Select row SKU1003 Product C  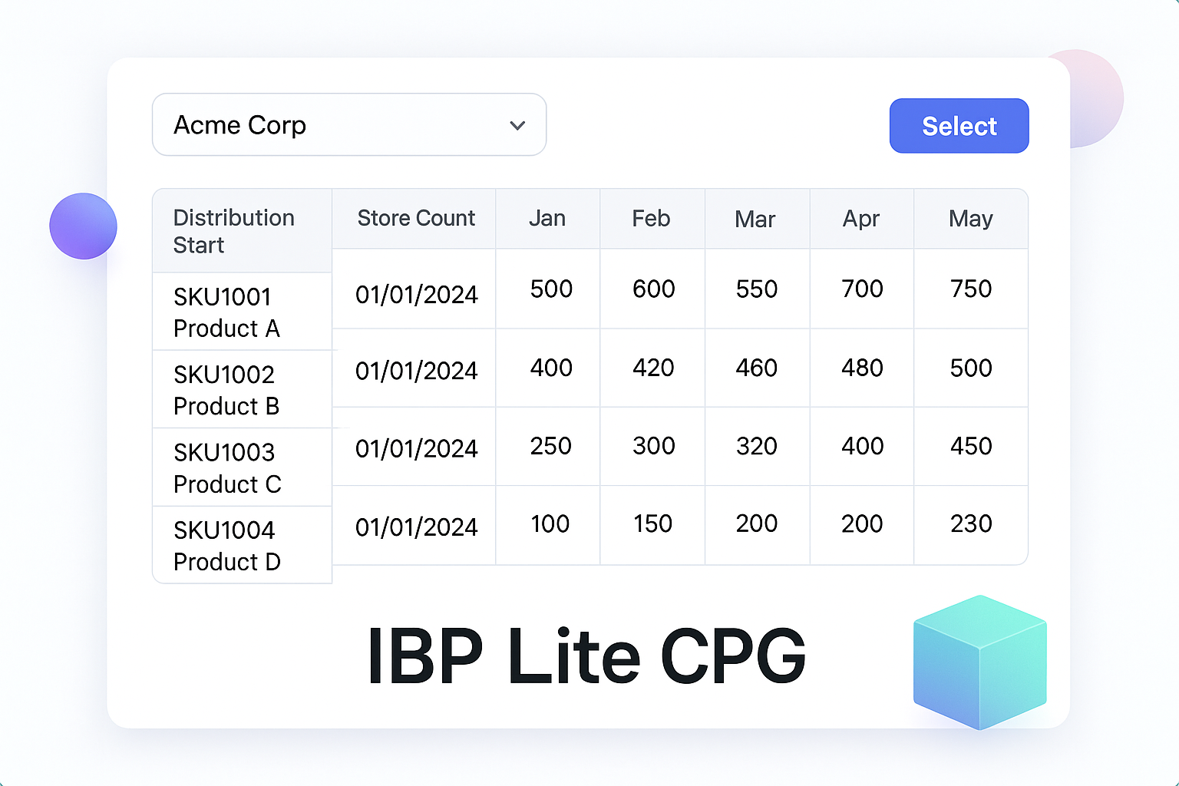click(x=226, y=467)
